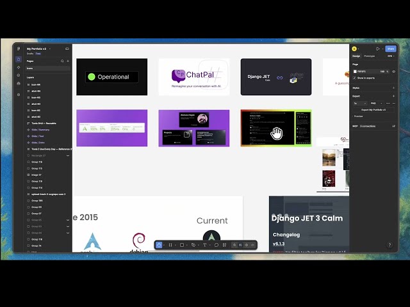Select the Pen tool

[x=193, y=245]
